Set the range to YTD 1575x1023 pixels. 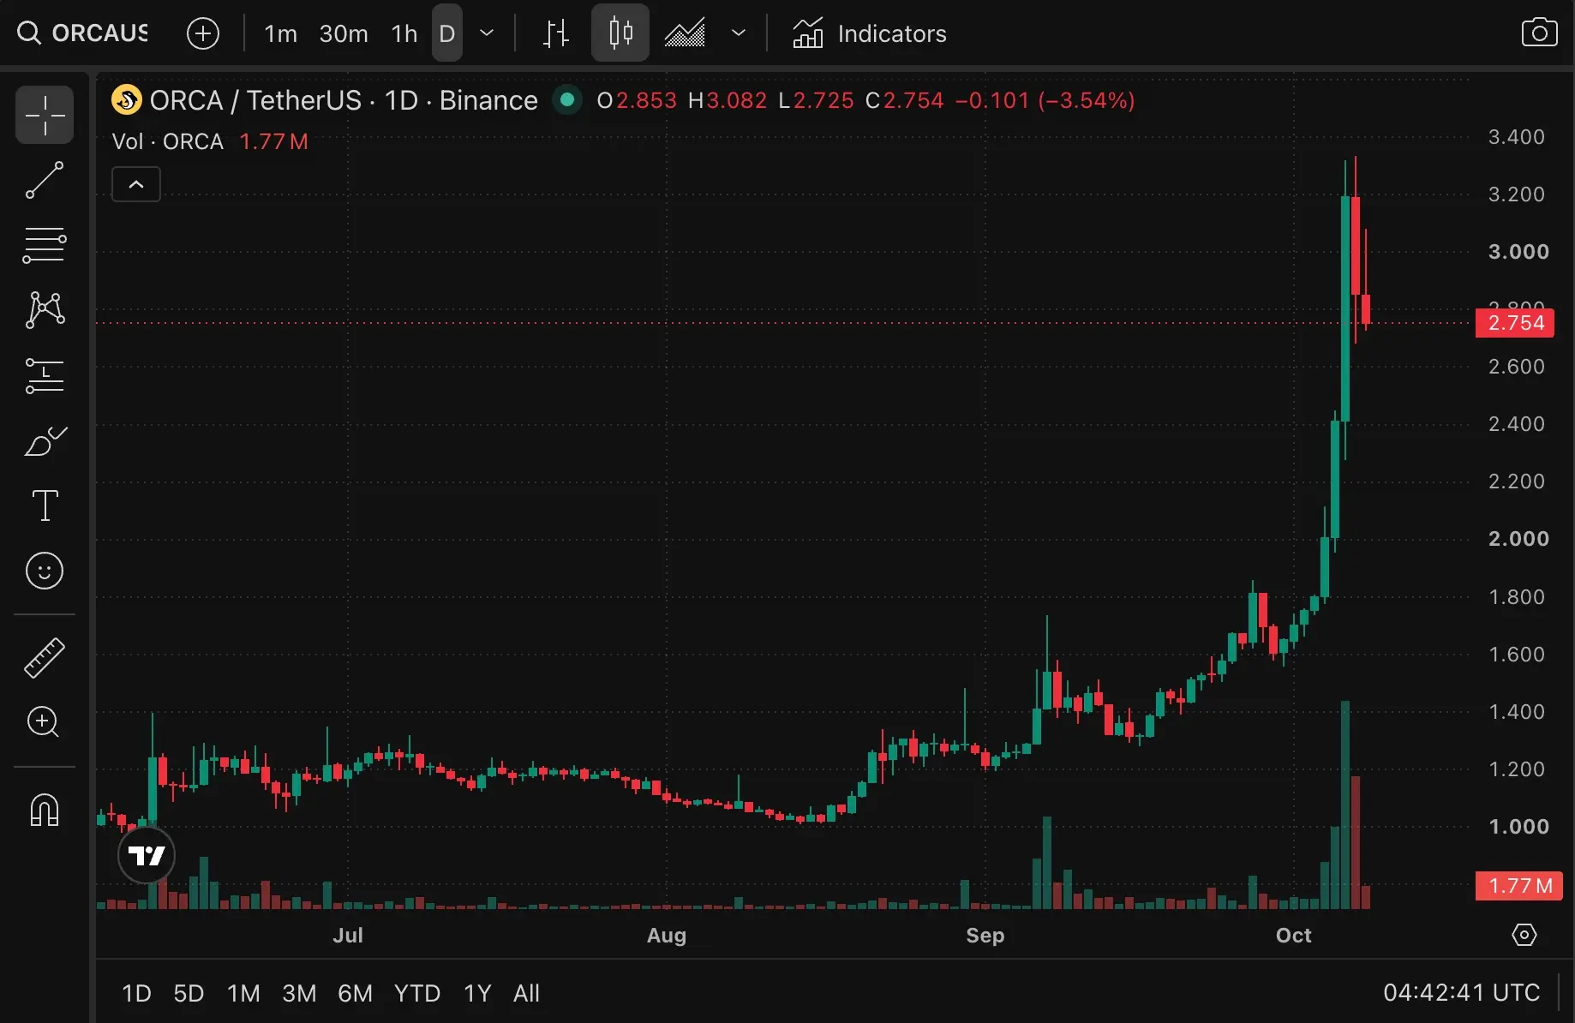click(x=417, y=993)
